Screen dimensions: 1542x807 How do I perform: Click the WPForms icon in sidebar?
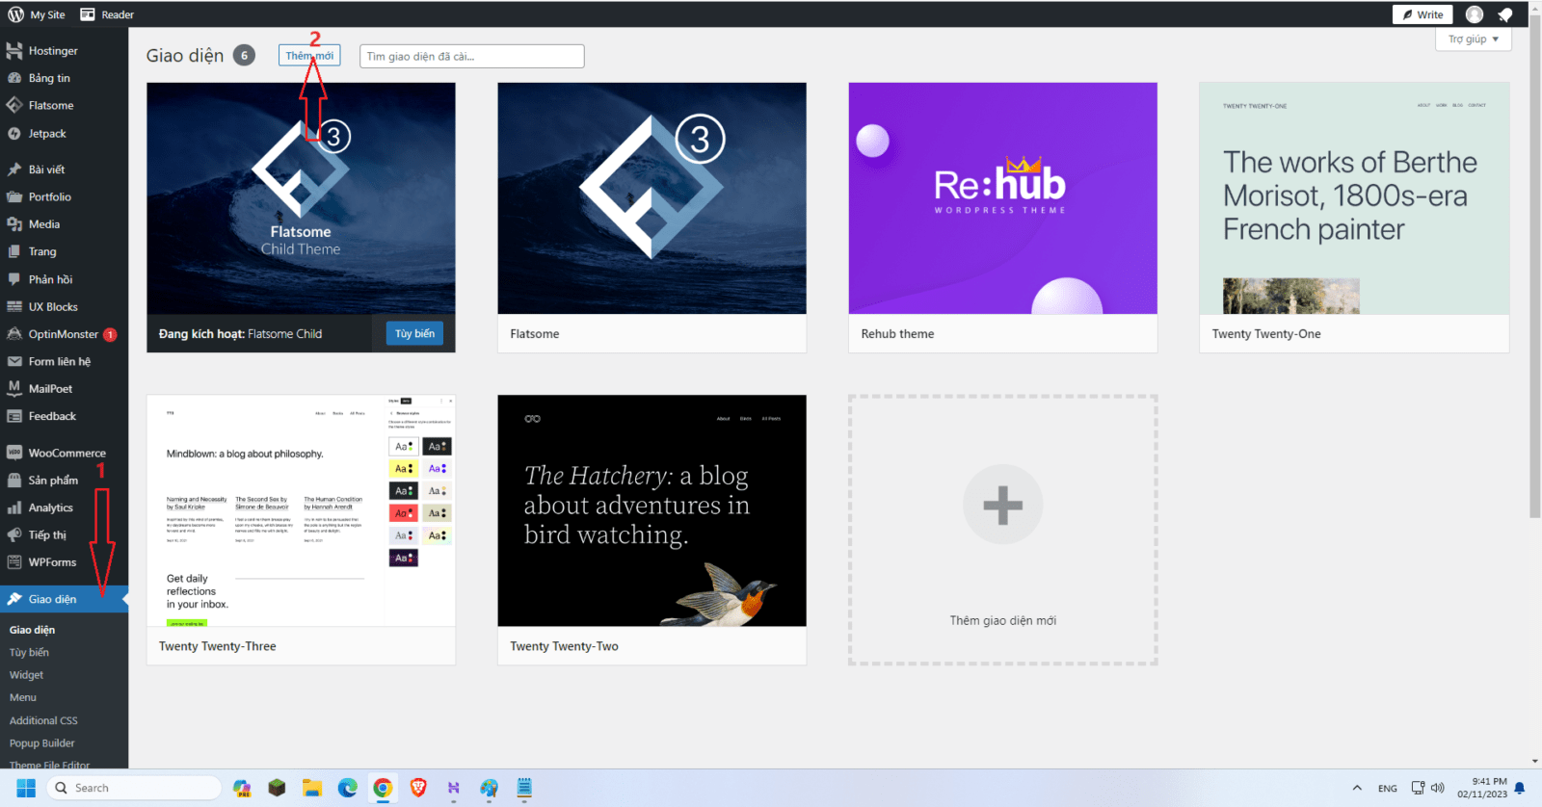14,562
